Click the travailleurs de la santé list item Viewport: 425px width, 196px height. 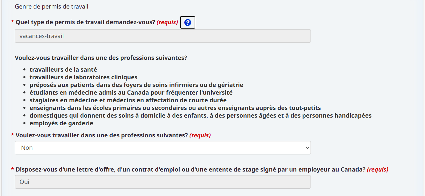coord(63,70)
